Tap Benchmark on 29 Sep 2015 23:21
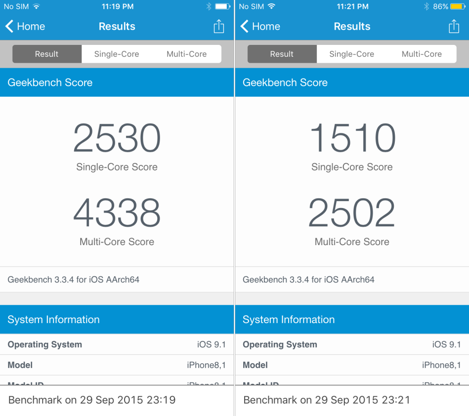The height and width of the screenshot is (416, 469). pos(327,400)
